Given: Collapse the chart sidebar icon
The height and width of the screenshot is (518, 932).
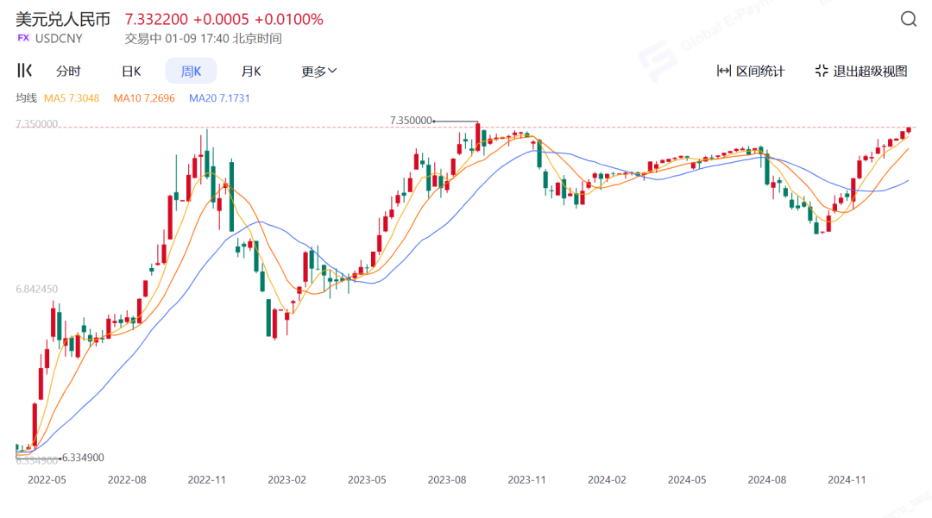Looking at the screenshot, I should 24,71.
